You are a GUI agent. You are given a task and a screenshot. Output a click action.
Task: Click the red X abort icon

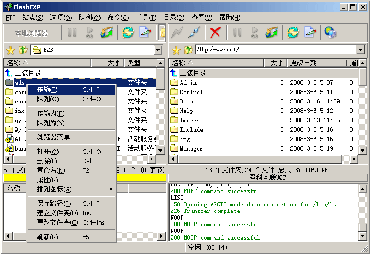coord(215,33)
